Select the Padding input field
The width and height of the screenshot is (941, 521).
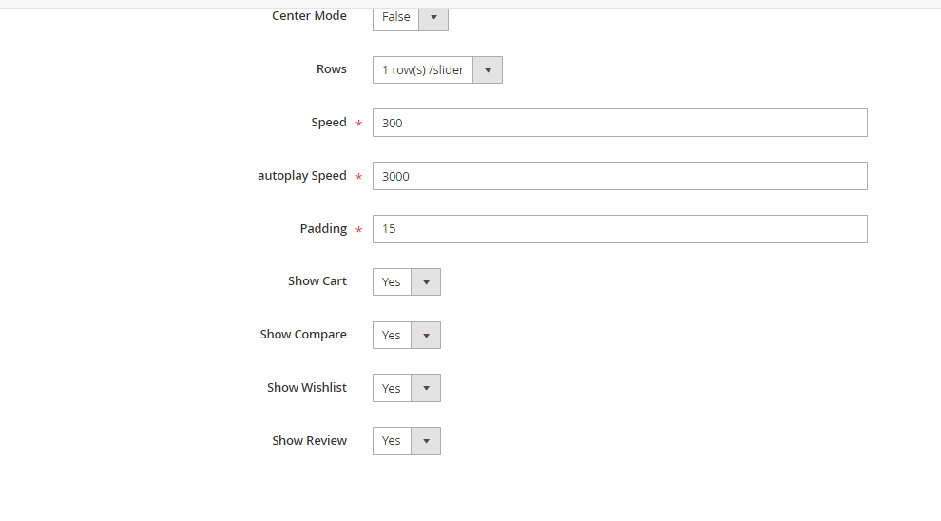point(619,229)
